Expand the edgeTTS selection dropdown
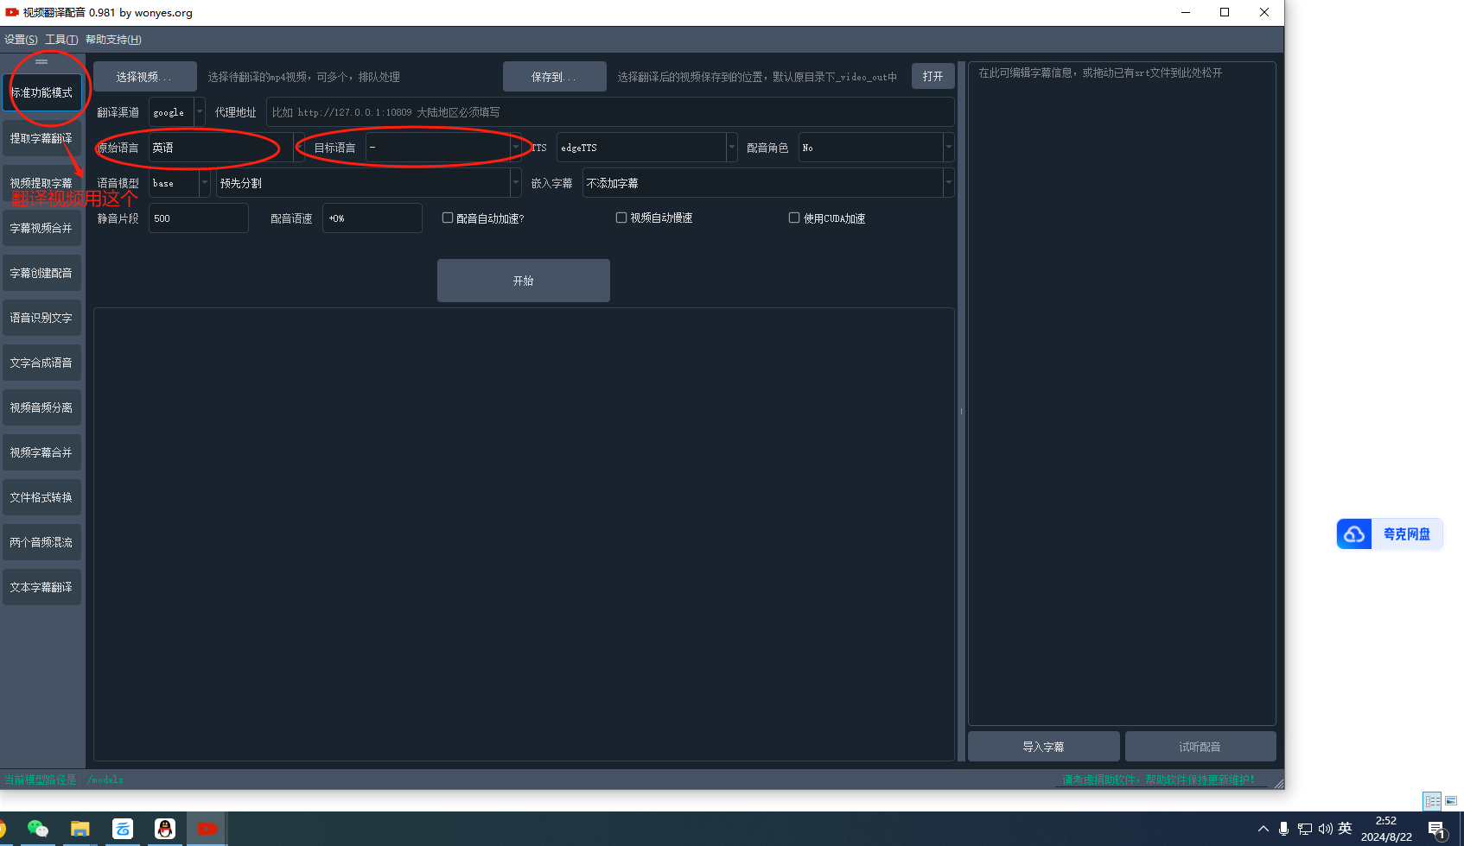The height and width of the screenshot is (846, 1464). tap(731, 148)
